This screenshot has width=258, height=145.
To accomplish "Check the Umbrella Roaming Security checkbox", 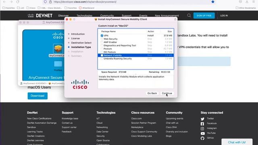I will [x=102, y=58].
